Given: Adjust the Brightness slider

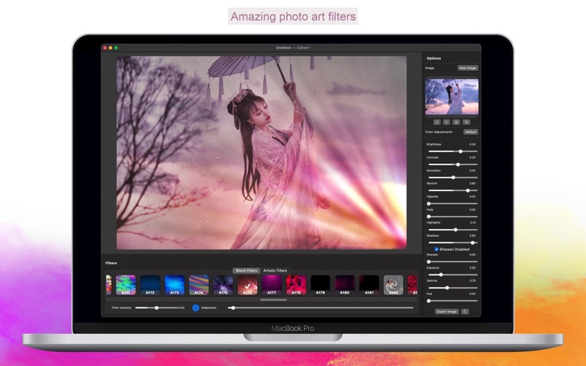Looking at the screenshot, I should (x=453, y=152).
